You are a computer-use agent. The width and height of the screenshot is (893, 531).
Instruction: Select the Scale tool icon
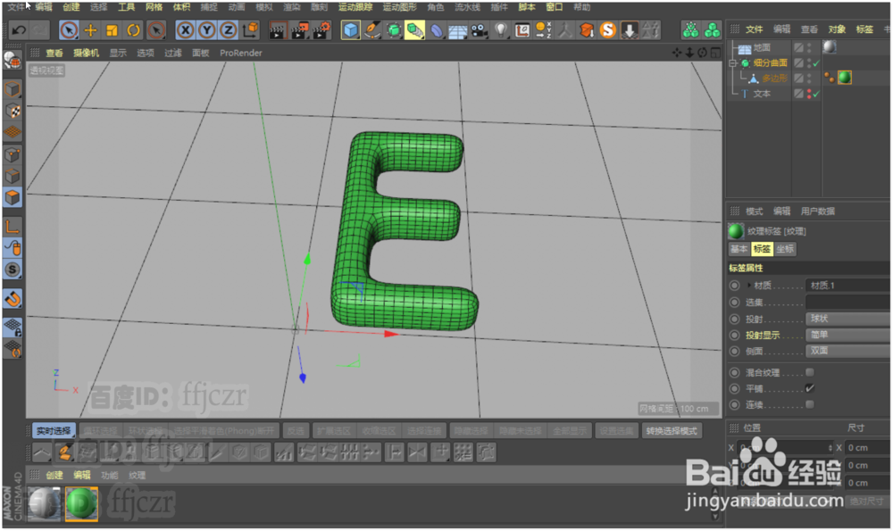pyautogui.click(x=112, y=30)
